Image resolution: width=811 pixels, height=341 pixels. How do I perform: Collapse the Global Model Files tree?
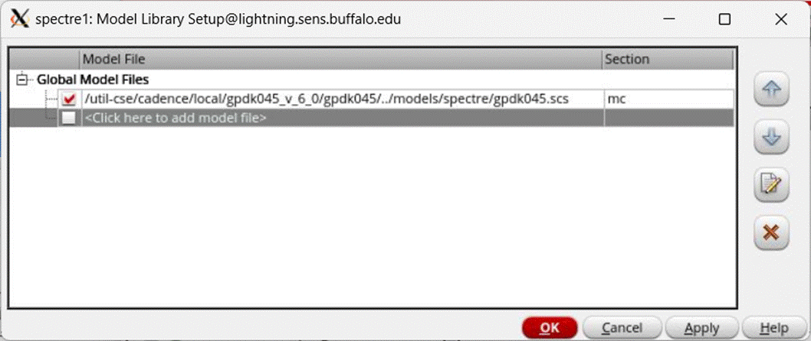point(23,80)
